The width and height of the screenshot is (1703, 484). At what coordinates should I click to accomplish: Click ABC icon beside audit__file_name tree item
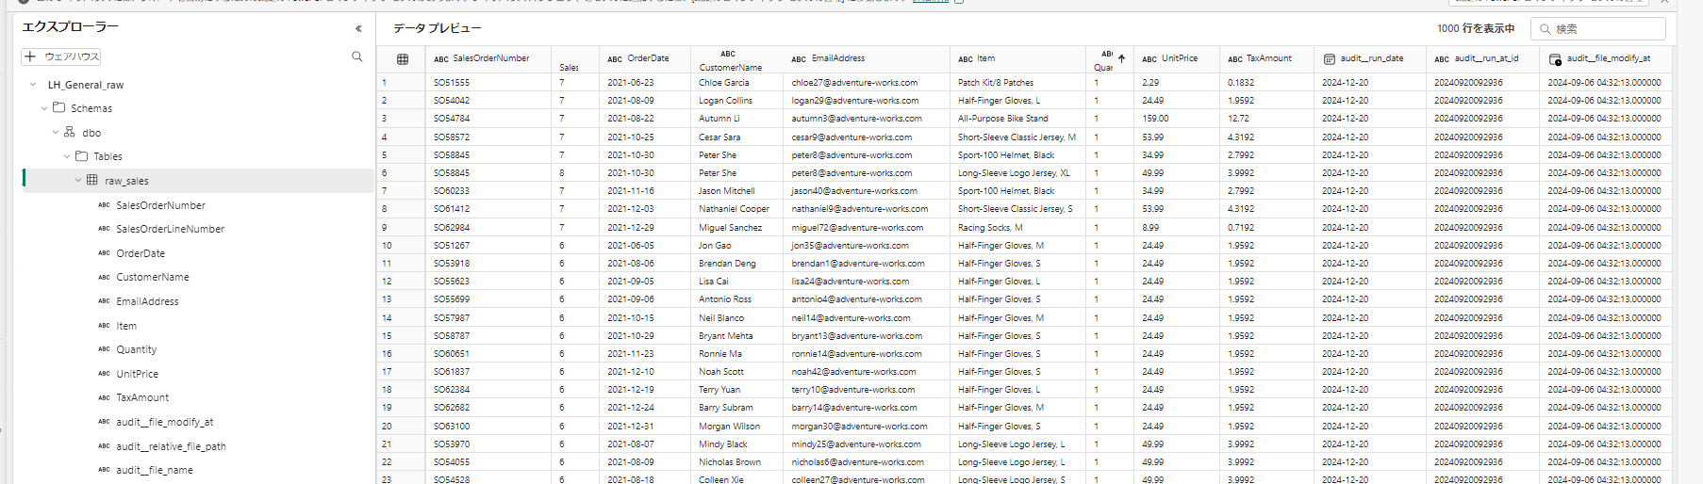point(105,470)
